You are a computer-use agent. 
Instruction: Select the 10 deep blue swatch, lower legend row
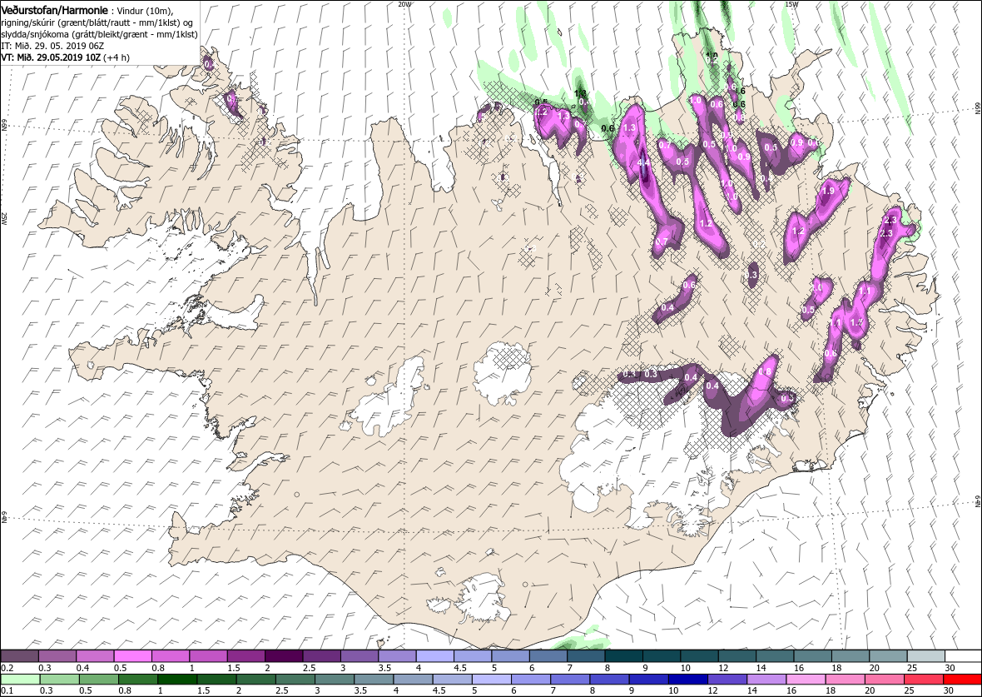pos(687,680)
